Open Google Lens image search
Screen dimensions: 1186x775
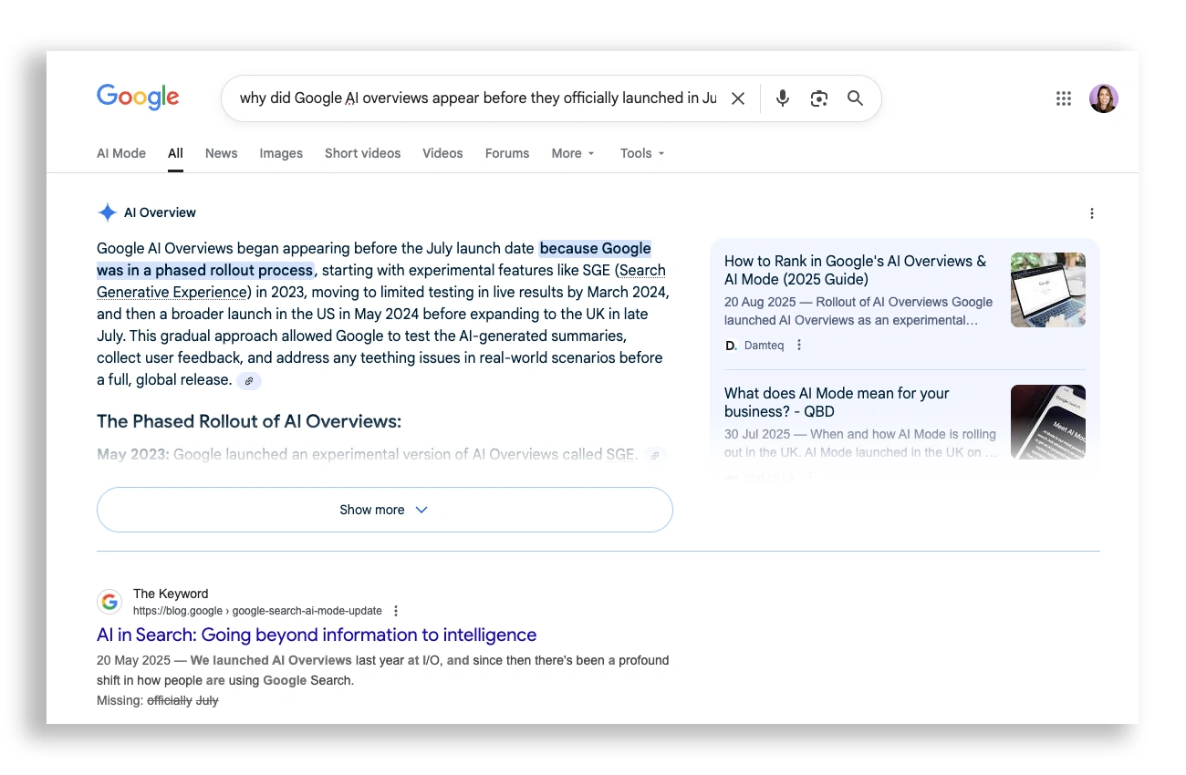(x=818, y=98)
